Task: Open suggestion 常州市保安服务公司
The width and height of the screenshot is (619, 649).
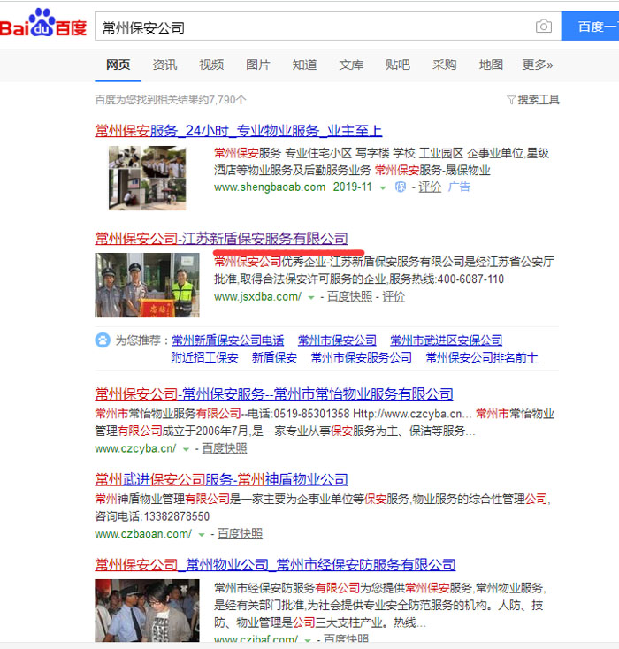Action: click(362, 357)
